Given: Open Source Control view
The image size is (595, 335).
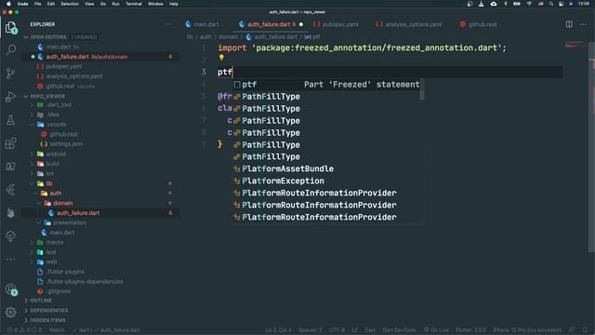Looking at the screenshot, I should click(10, 74).
